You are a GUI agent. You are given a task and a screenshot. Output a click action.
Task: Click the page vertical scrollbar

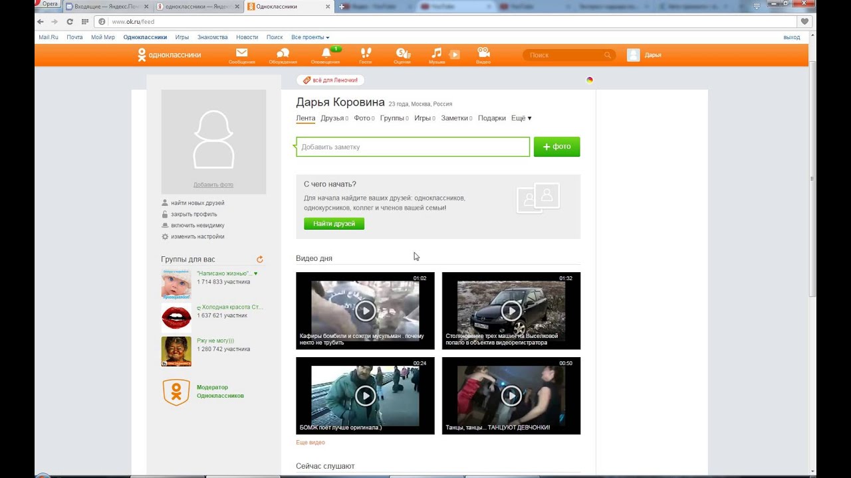pyautogui.click(x=812, y=179)
